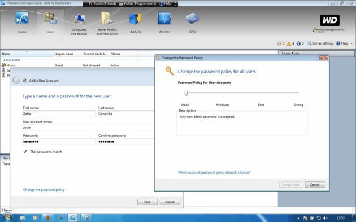Image resolution: width=356 pixels, height=222 pixels.
Task: Expand the Help dropdown arrow in the dashboard toolbar
Action: click(x=351, y=43)
